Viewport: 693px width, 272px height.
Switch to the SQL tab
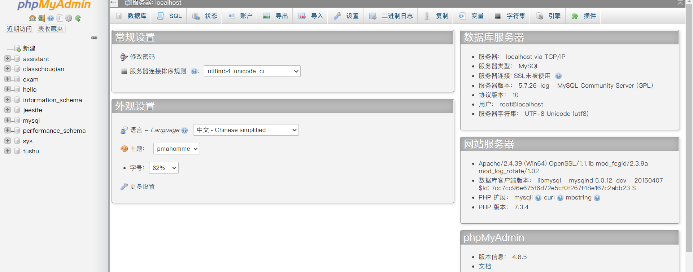click(x=170, y=16)
